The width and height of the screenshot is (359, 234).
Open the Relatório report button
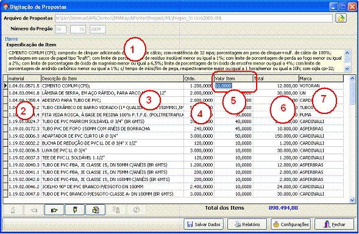pos(247,224)
